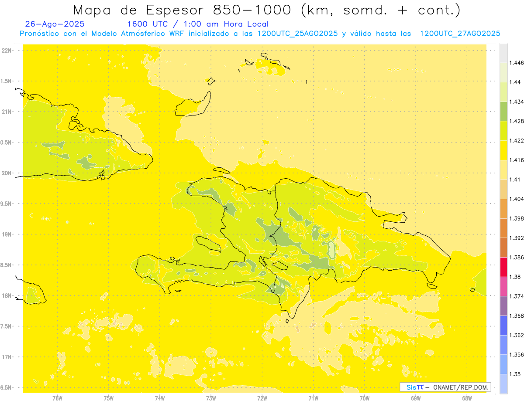Viewport: 524px width, 404px height.
Task: Click the legend value '1.38'
Action: tap(515, 277)
